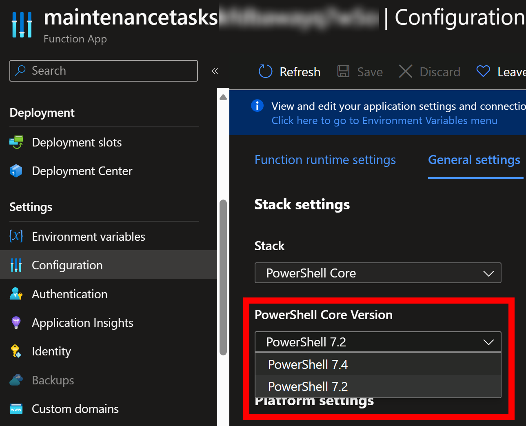Open Deployment Center via its cube icon
526x426 pixels.
point(16,171)
